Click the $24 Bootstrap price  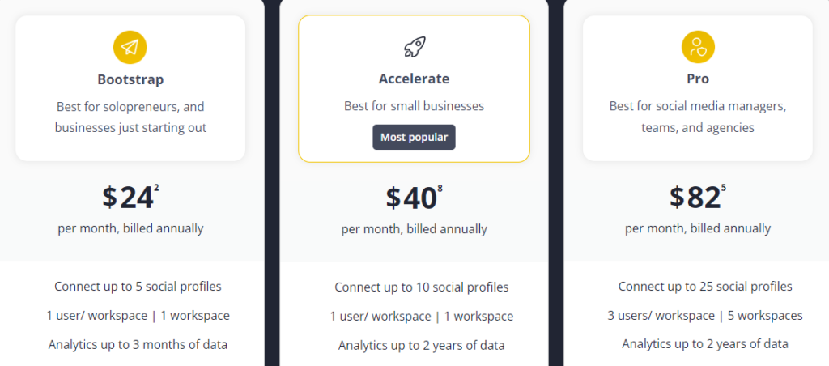coord(127,197)
